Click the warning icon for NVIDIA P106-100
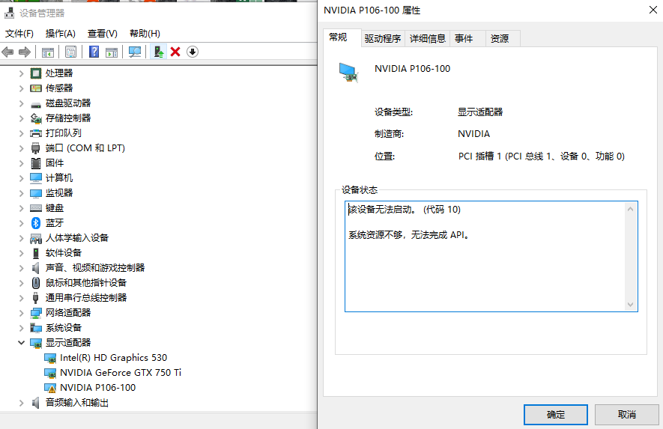The image size is (663, 429). click(x=50, y=388)
